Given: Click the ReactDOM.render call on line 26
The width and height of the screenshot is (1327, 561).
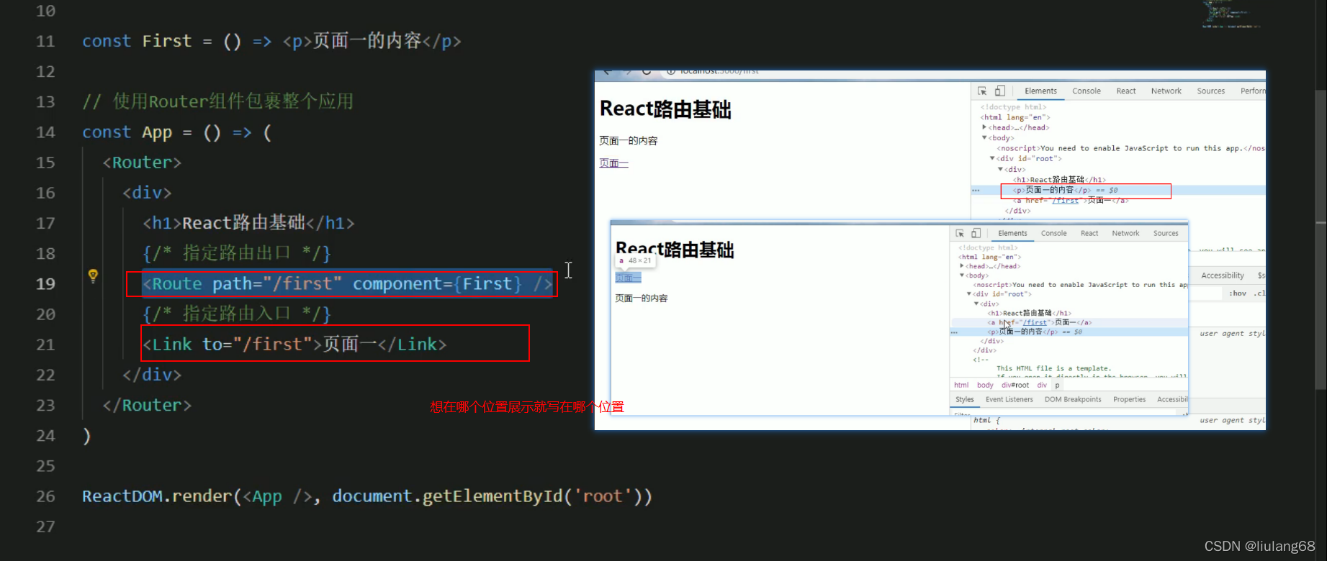Looking at the screenshot, I should [x=367, y=496].
